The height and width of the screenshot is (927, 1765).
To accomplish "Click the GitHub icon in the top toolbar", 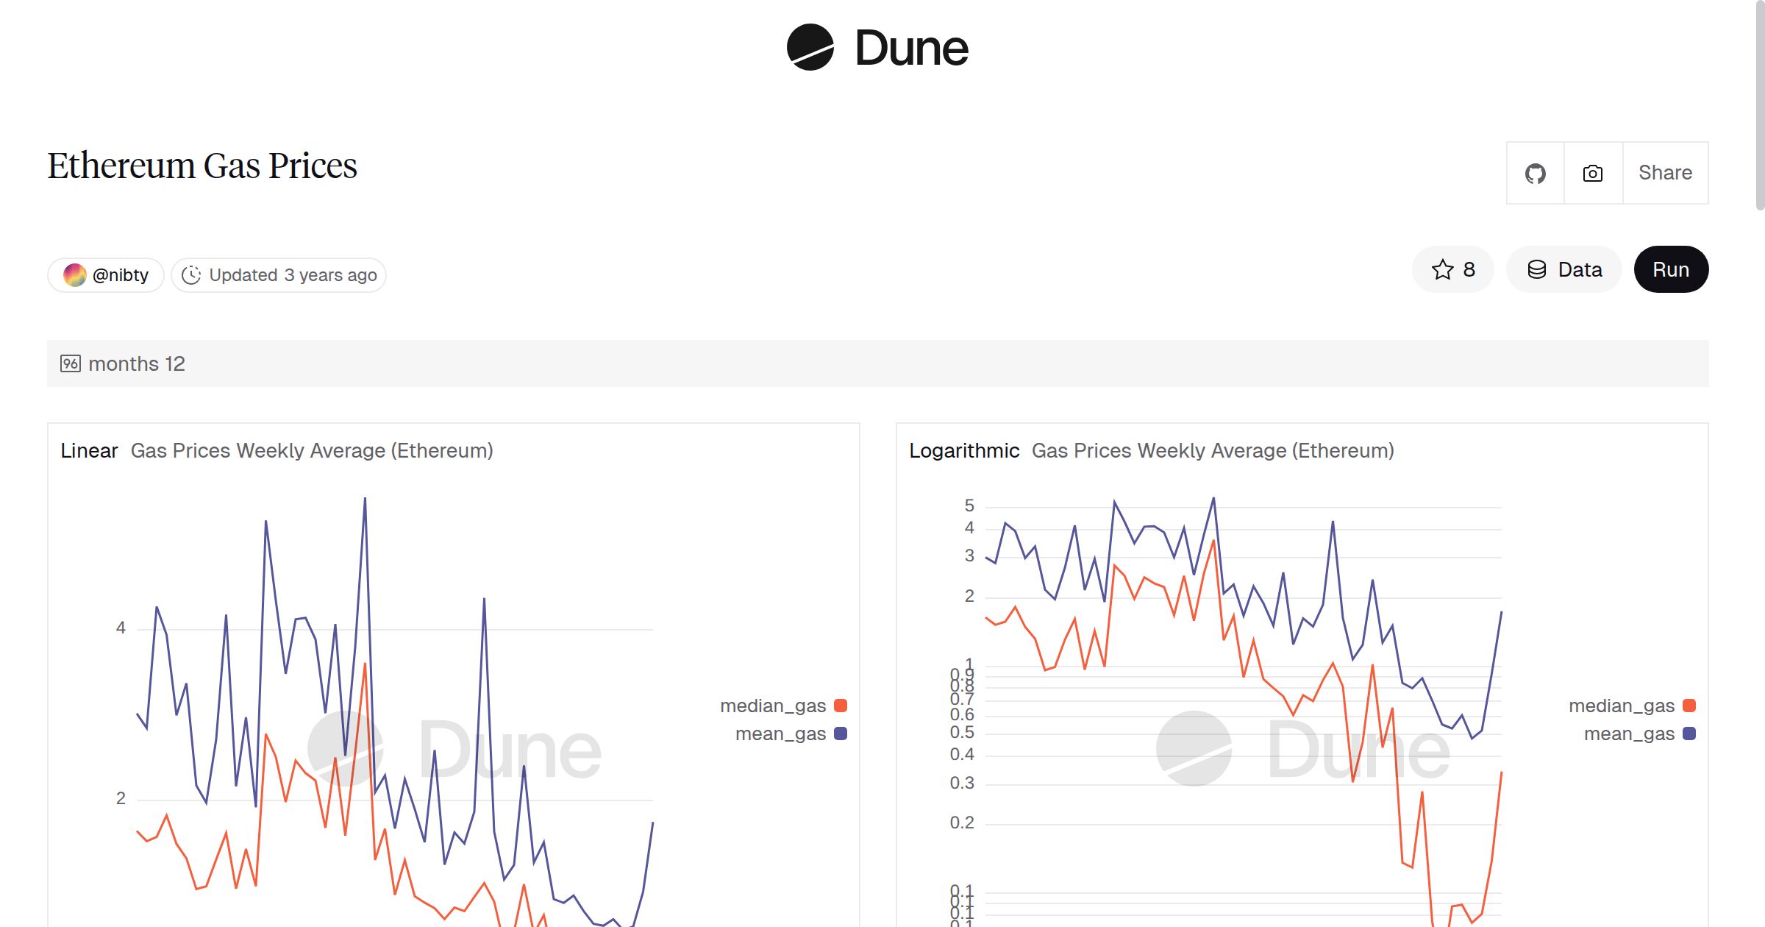I will [x=1535, y=173].
